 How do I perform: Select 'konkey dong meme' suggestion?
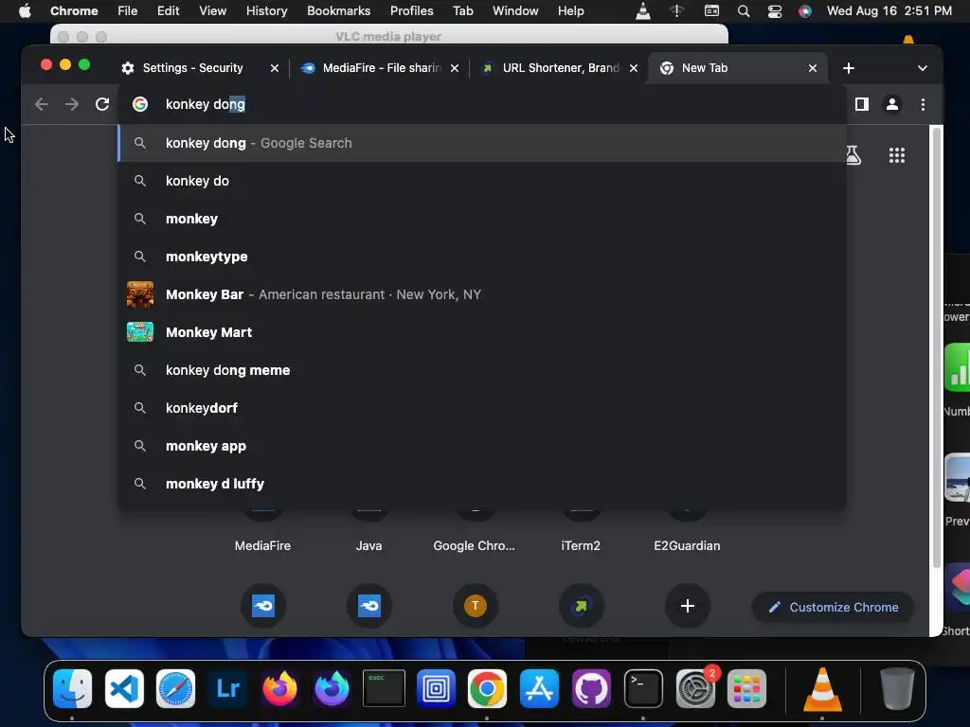tap(482, 370)
